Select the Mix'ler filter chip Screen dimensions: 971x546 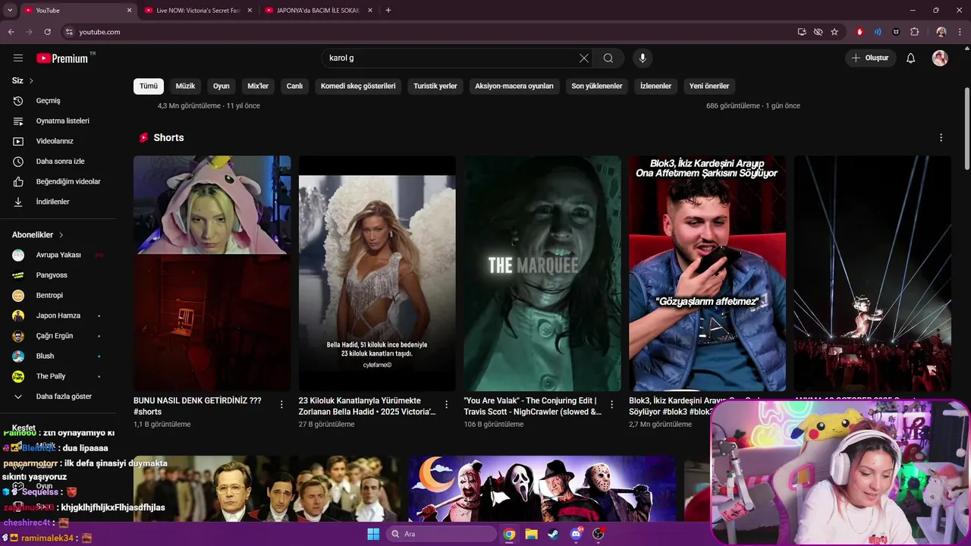point(258,86)
